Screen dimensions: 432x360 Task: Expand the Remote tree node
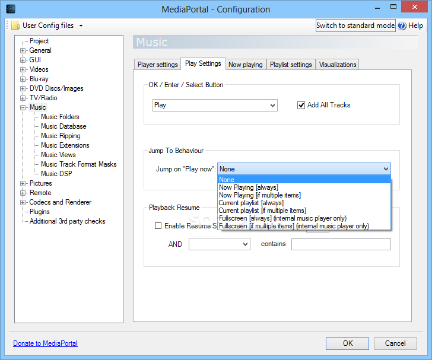[23, 193]
